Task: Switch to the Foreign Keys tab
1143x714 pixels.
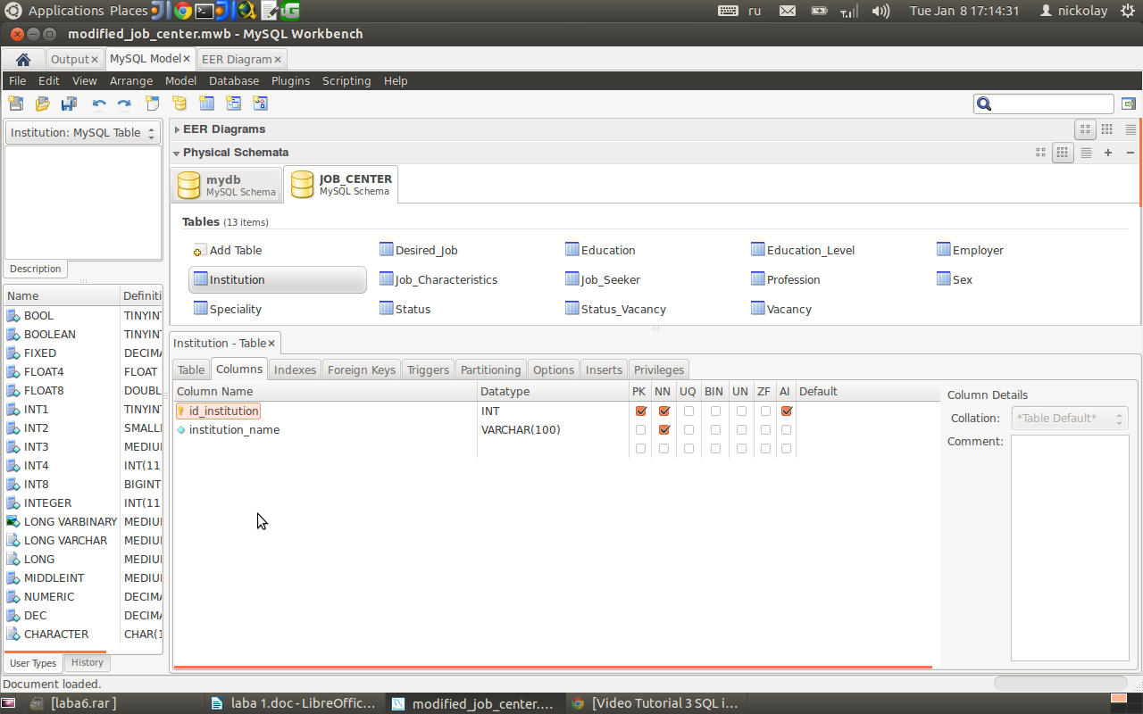Action: [x=361, y=369]
